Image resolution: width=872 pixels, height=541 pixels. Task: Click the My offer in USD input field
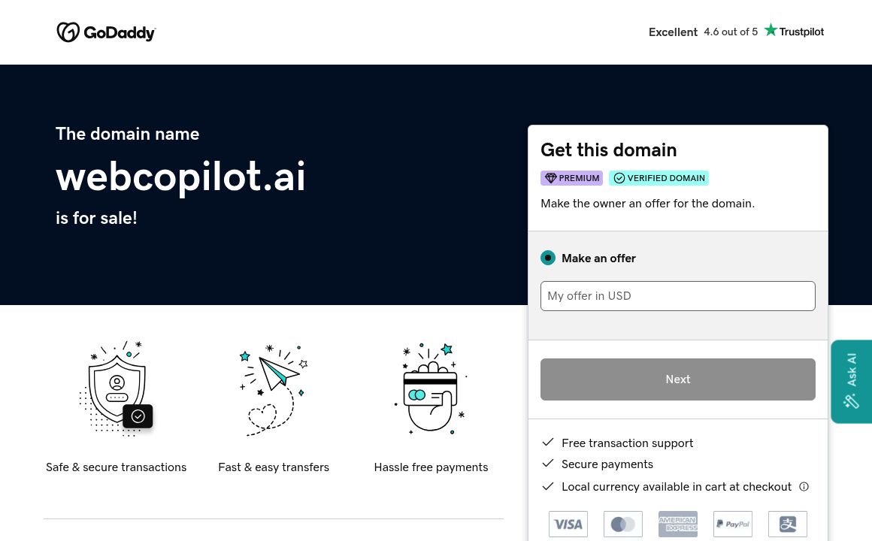point(677,295)
